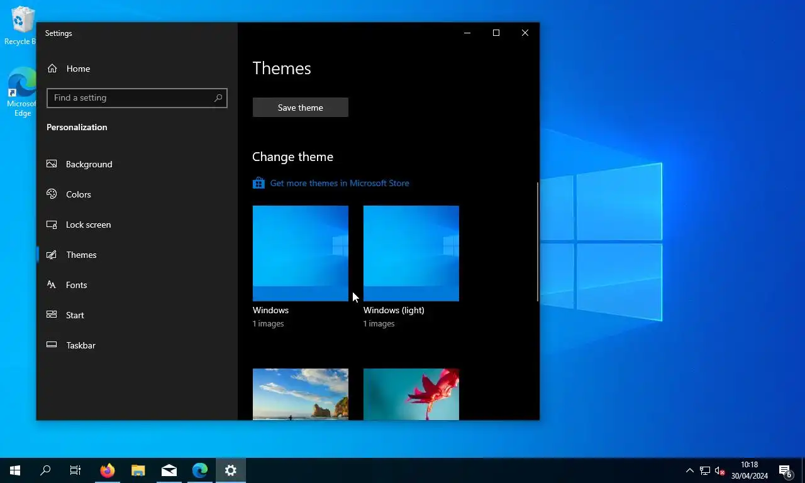This screenshot has width=805, height=483.
Task: Click the Fonts icon in sidebar
Action: (x=52, y=285)
